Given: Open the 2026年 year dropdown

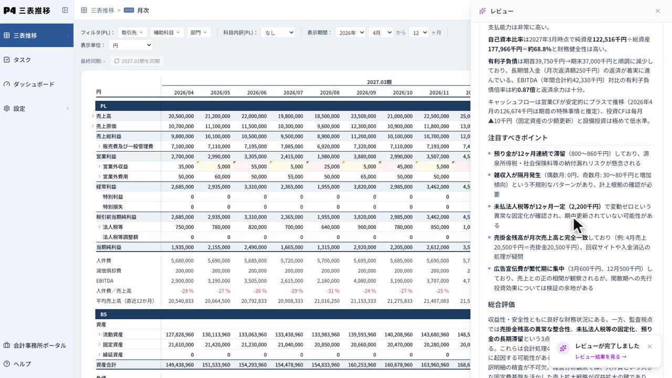Looking at the screenshot, I should click(x=350, y=33).
